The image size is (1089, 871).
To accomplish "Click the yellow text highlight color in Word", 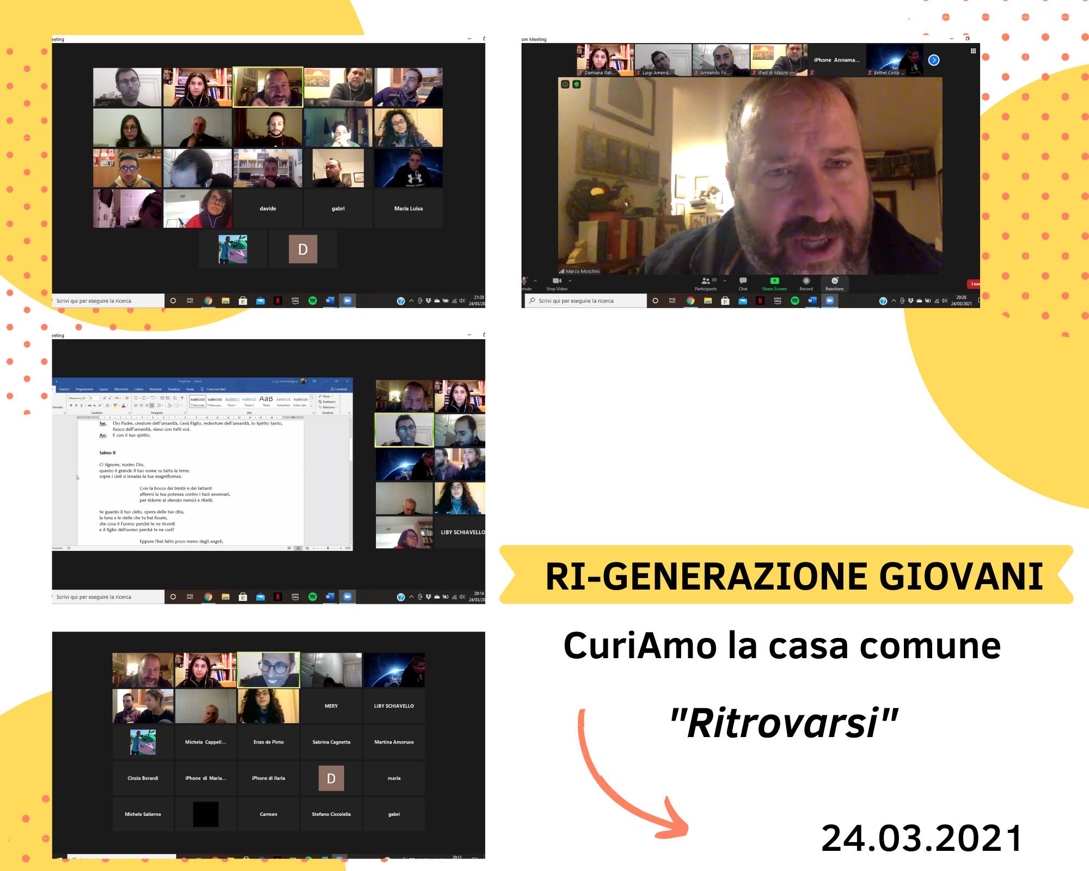I will click(115, 406).
